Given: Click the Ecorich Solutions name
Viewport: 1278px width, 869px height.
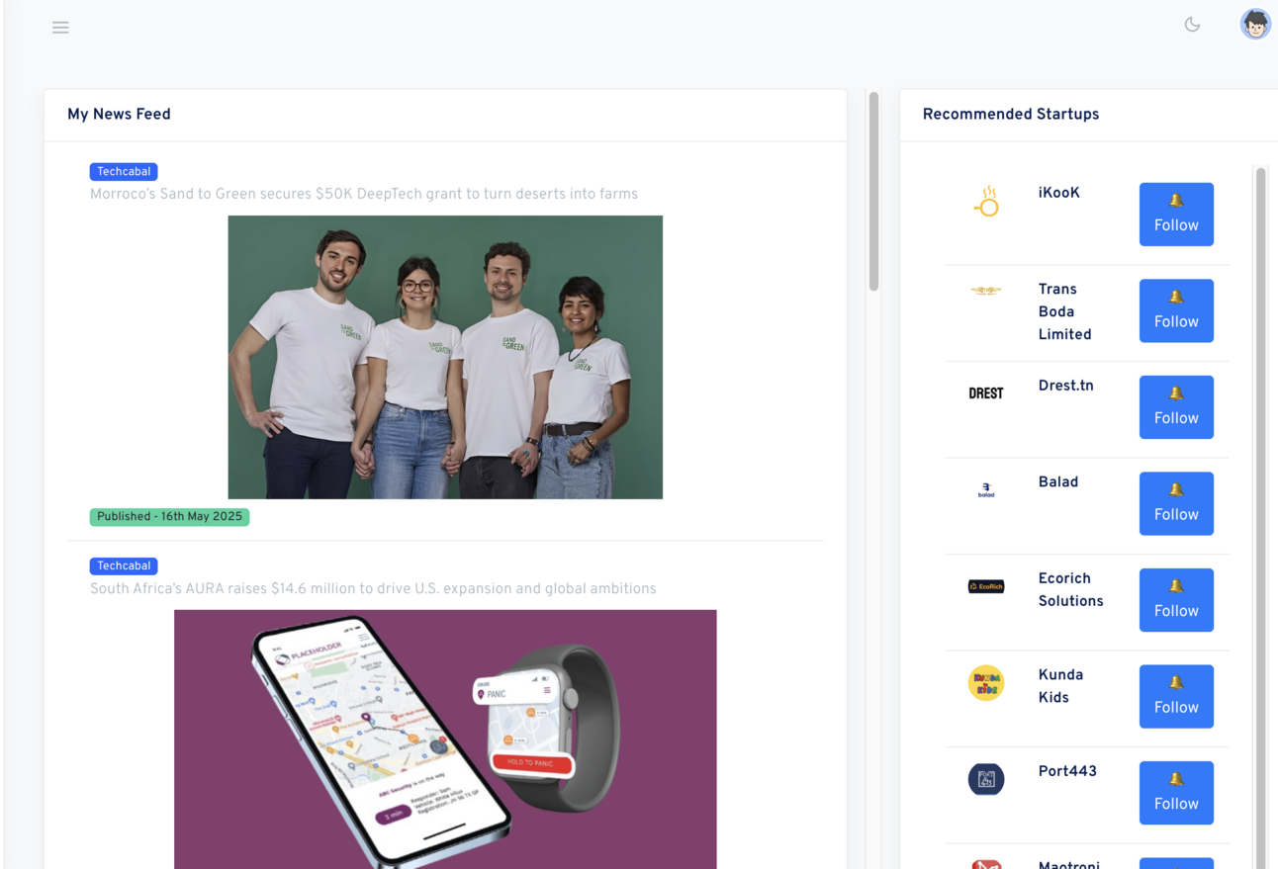Looking at the screenshot, I should 1071,589.
